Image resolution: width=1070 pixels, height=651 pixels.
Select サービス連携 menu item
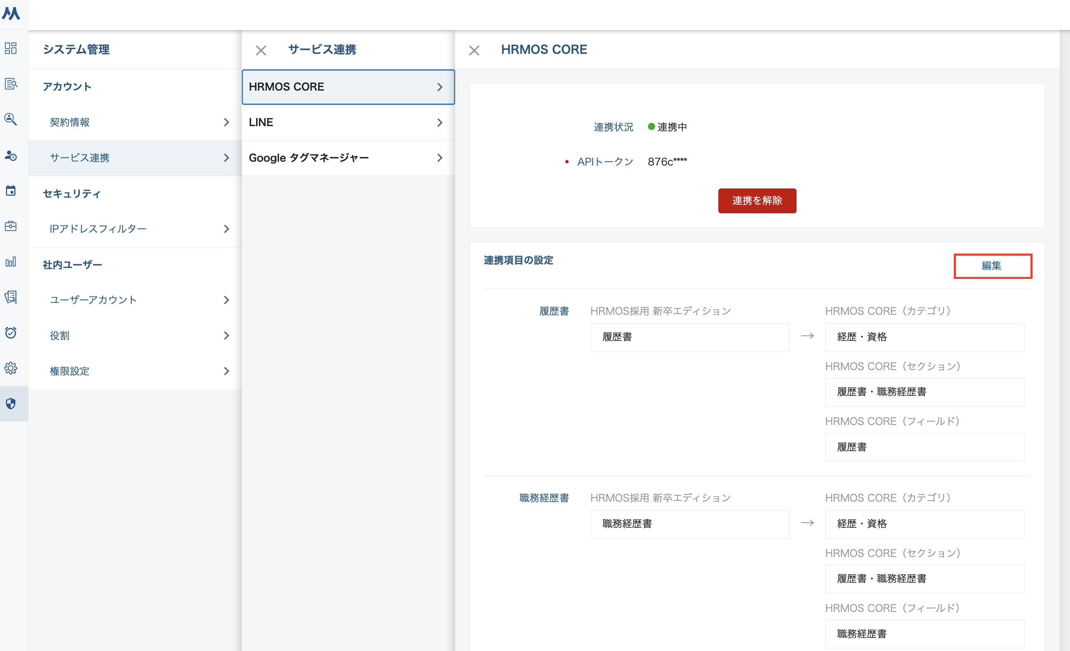(135, 158)
